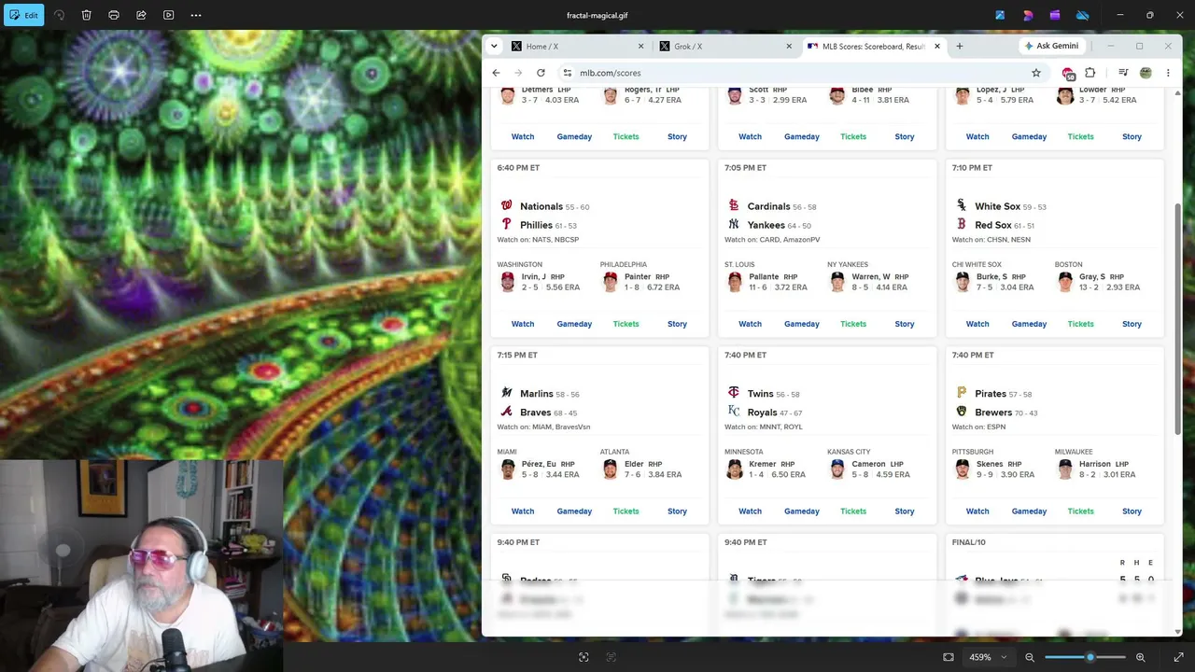Screen dimensions: 1195x672
Task: Open the Chrome extensions puzzle icon
Action: [x=1090, y=73]
